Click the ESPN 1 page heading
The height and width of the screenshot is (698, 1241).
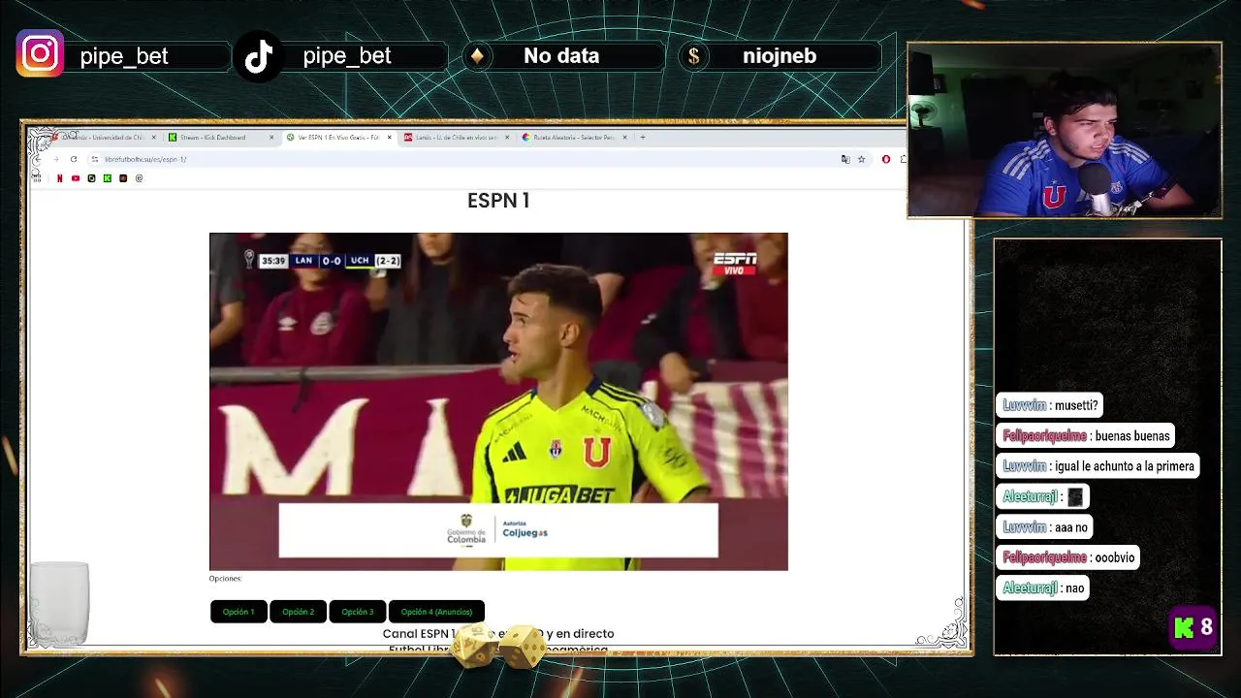[x=498, y=201]
